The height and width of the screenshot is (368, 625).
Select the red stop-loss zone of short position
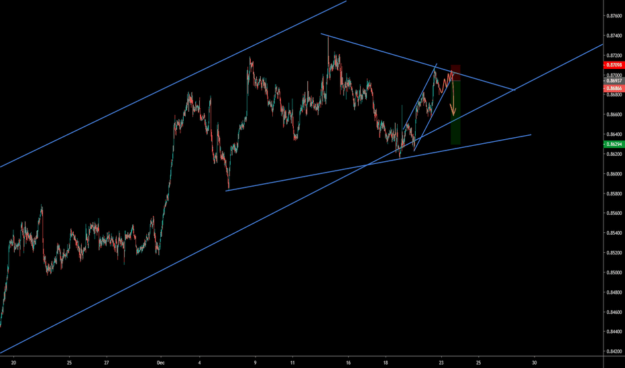pyautogui.click(x=456, y=72)
